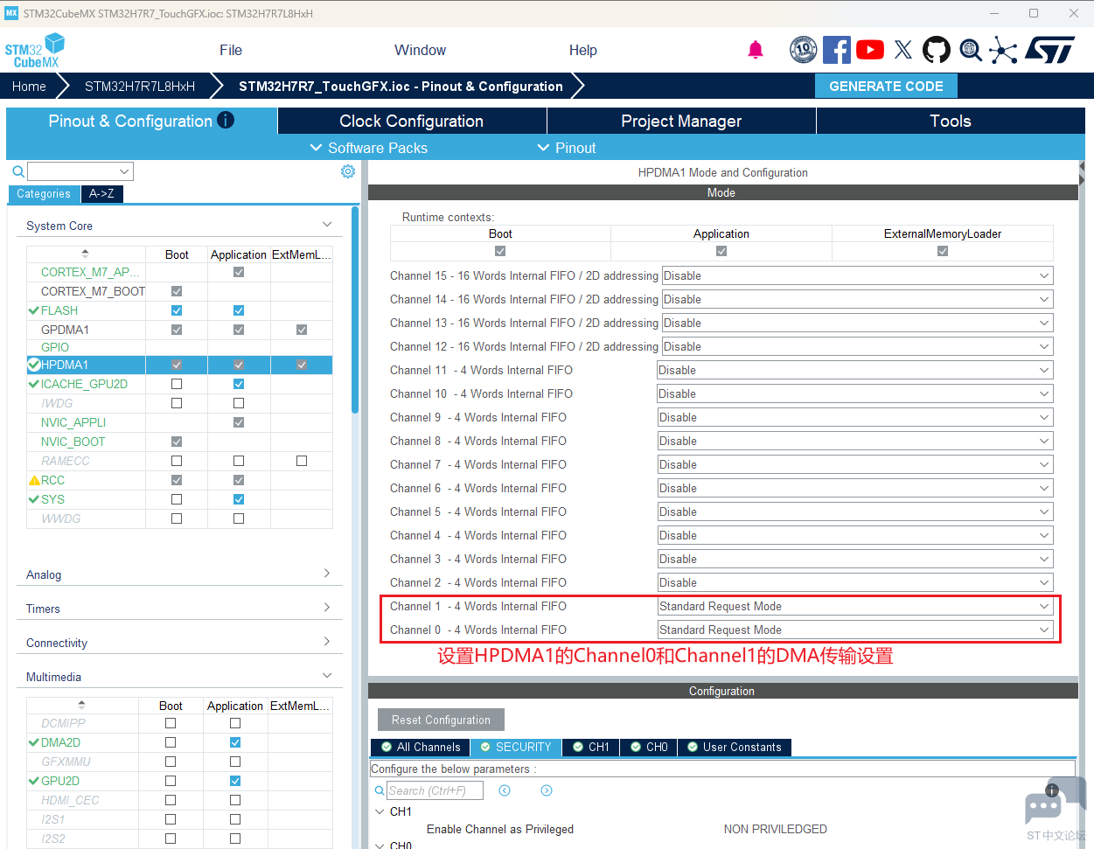Screen dimensions: 1094x849
Task: Toggle ExtMemLoader checkbox for GPDMA1
Action: tap(302, 330)
